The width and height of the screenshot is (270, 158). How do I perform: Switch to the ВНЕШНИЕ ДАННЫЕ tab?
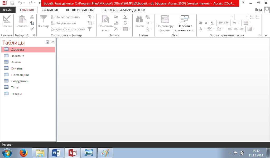81,10
